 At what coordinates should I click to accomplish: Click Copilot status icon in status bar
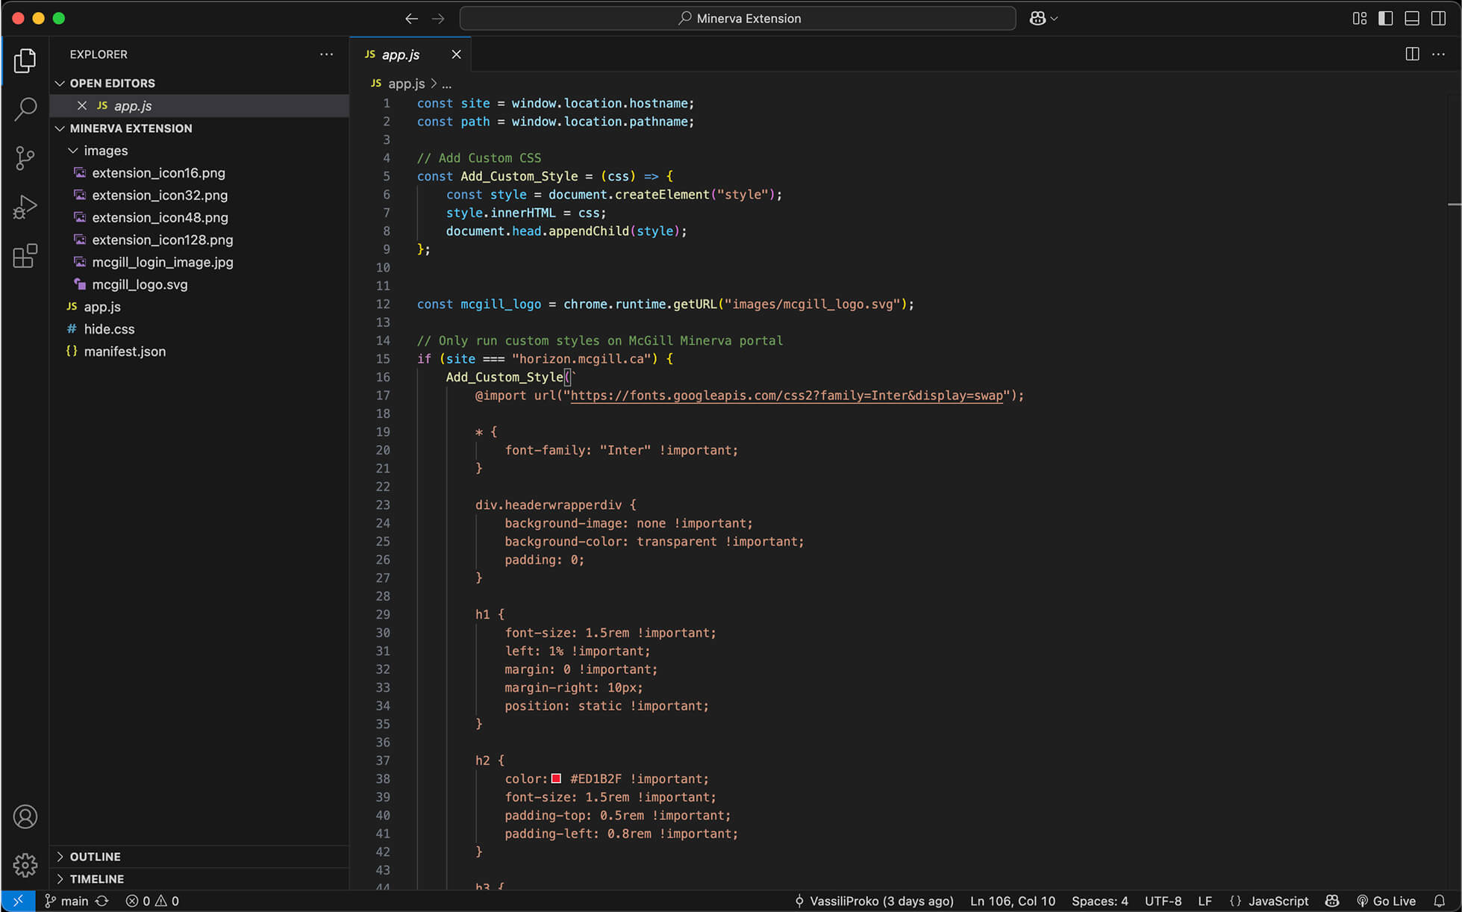tap(1332, 901)
